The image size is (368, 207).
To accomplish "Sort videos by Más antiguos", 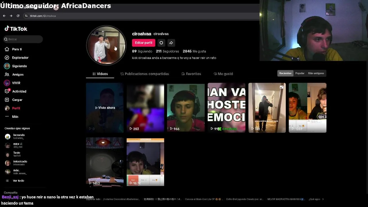I will coord(316,73).
